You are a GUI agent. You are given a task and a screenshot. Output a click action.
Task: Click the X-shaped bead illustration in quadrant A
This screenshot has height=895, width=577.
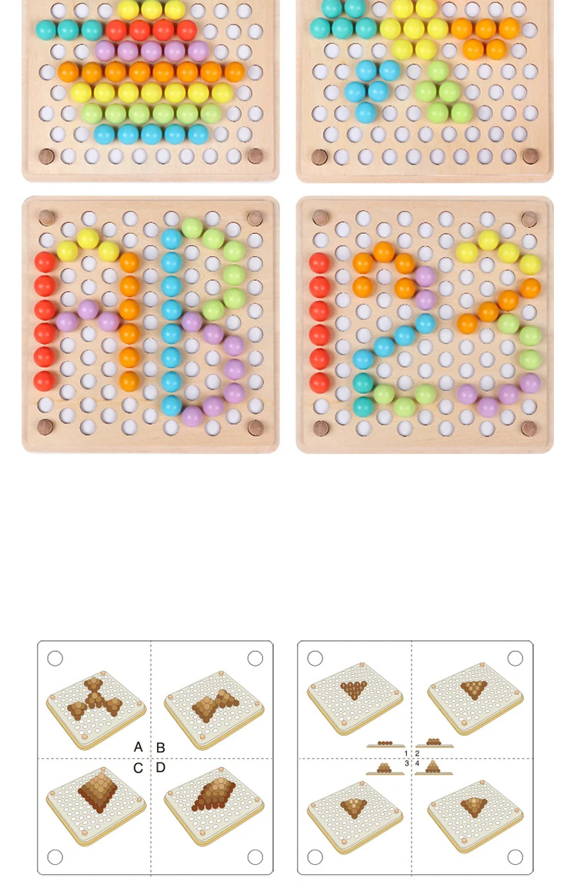pyautogui.click(x=96, y=710)
